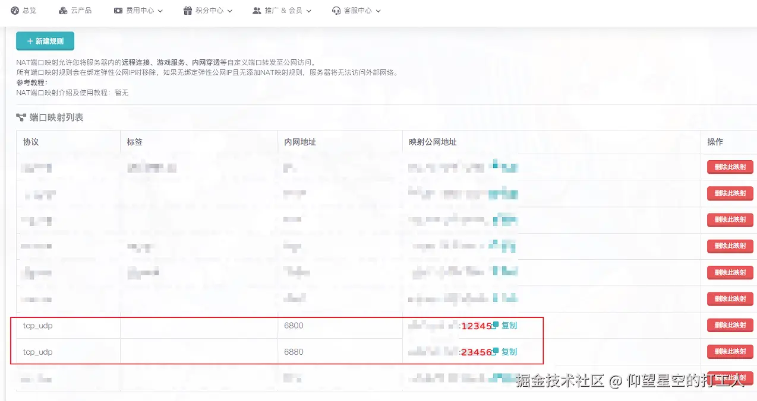Screen dimensions: 757x401
Task: Create a rule with 新建规则 button
Action: point(45,42)
